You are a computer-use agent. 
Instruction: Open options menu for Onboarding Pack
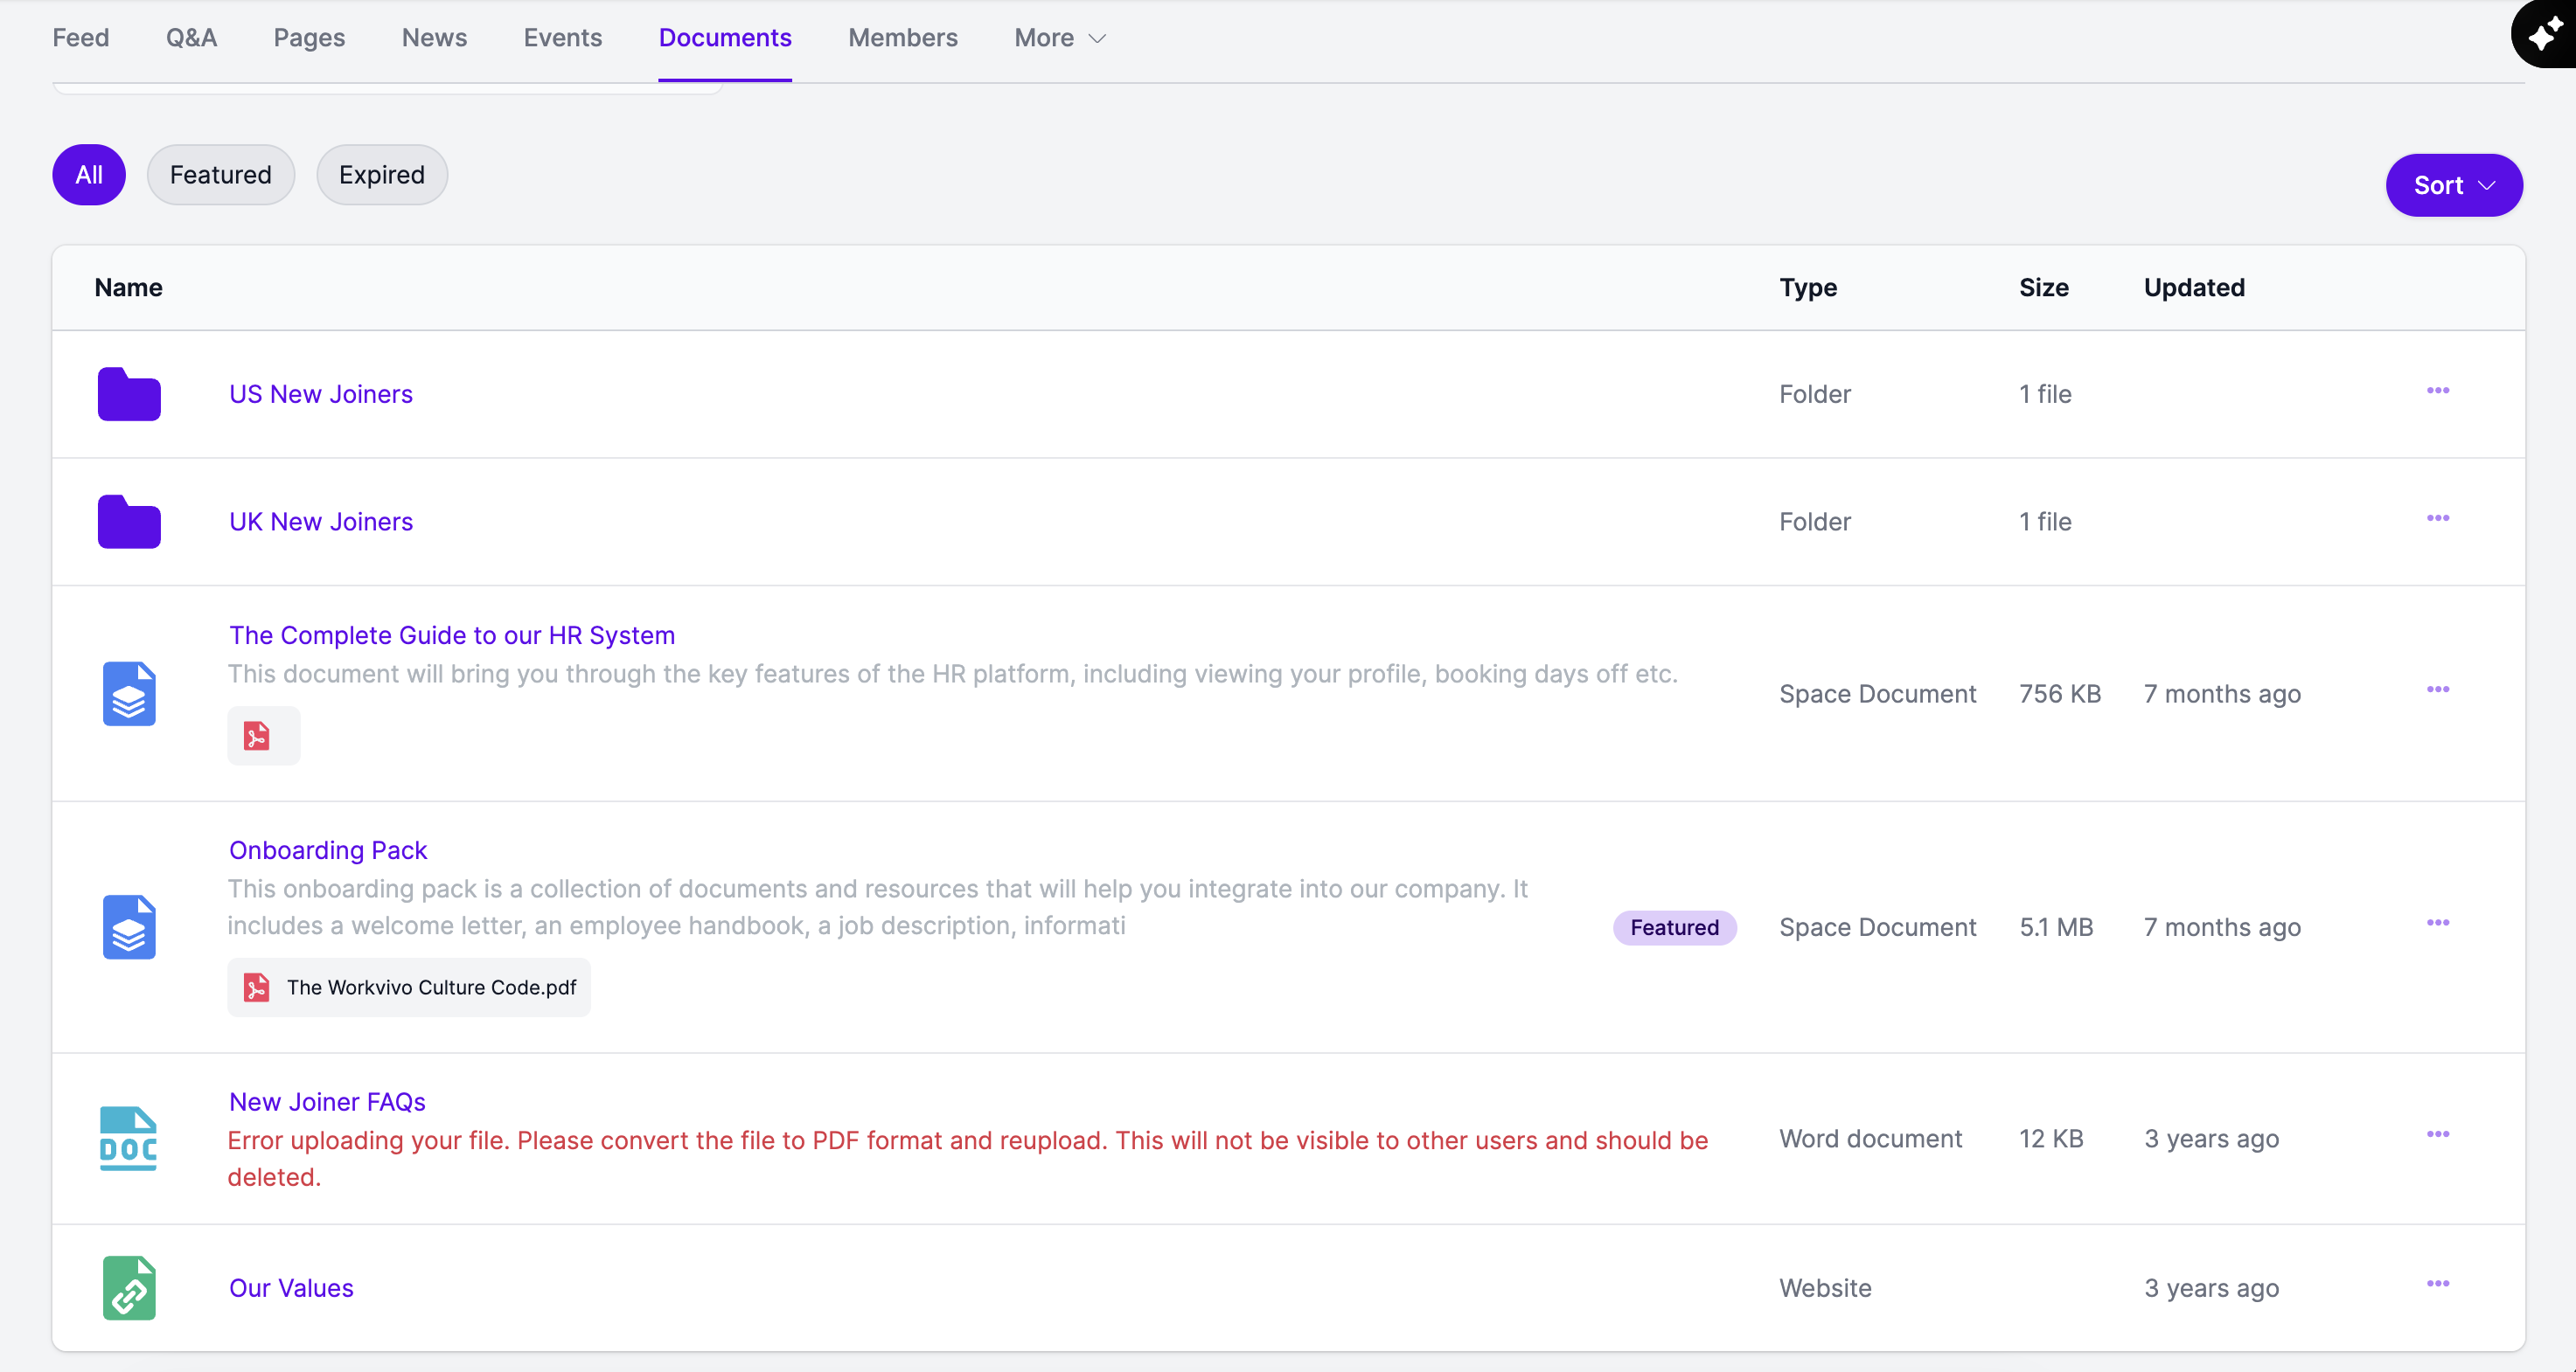tap(2438, 924)
